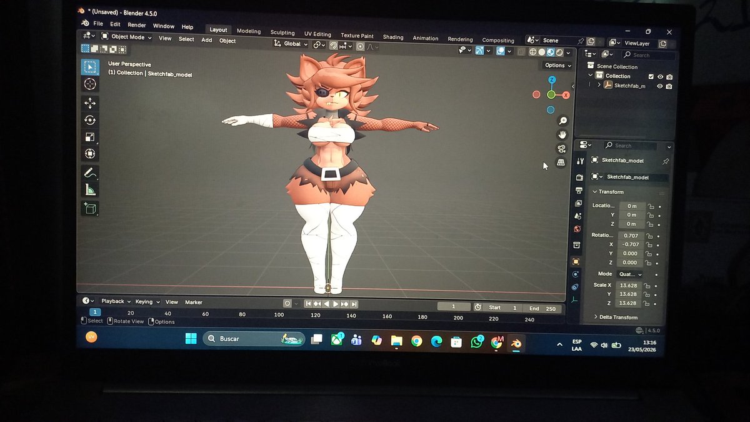This screenshot has height=422, width=750.
Task: Open the Global transform orientation dropdown
Action: point(292,44)
